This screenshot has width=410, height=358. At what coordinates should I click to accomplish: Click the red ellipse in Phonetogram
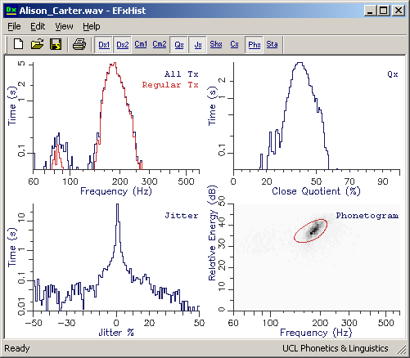(x=311, y=230)
